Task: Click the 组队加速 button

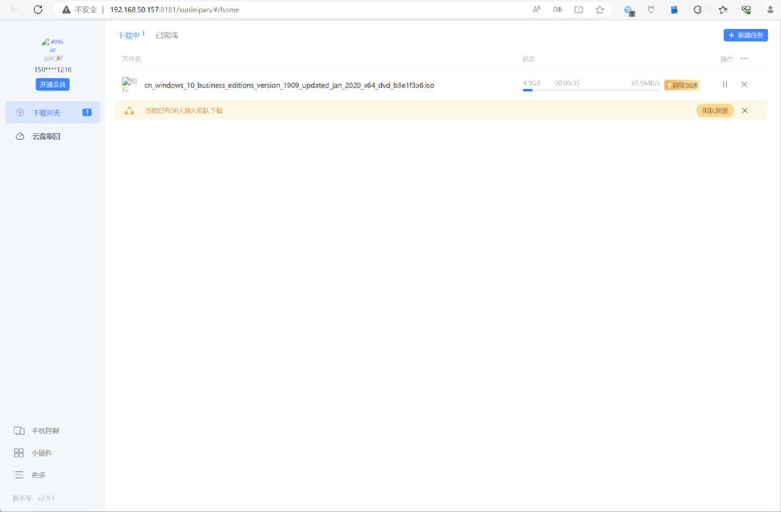Action: [x=714, y=111]
